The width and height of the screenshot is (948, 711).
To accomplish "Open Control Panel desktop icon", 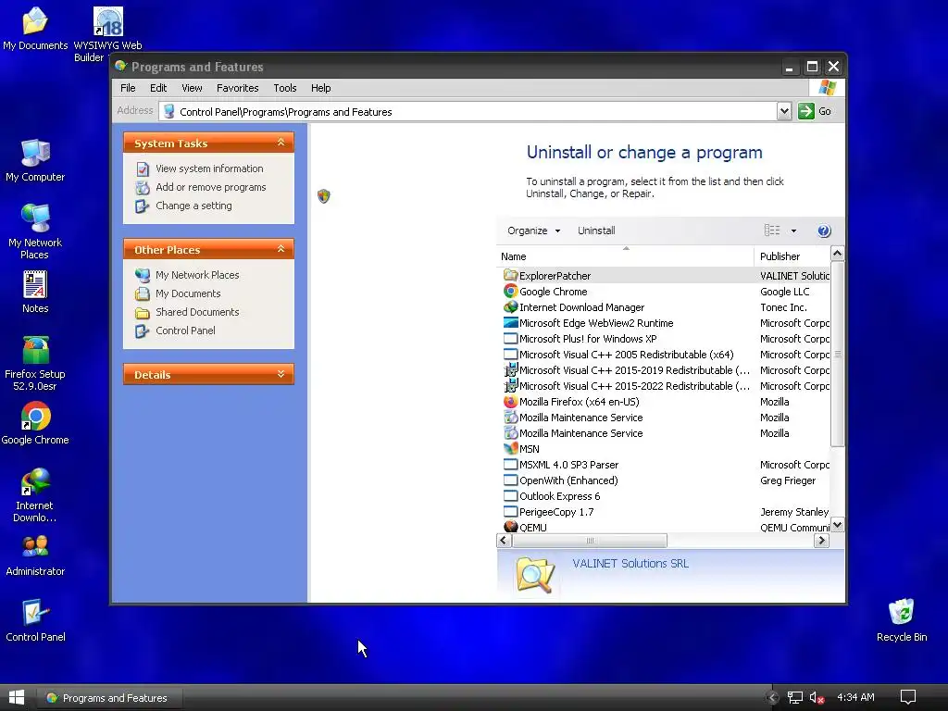I will (x=35, y=620).
